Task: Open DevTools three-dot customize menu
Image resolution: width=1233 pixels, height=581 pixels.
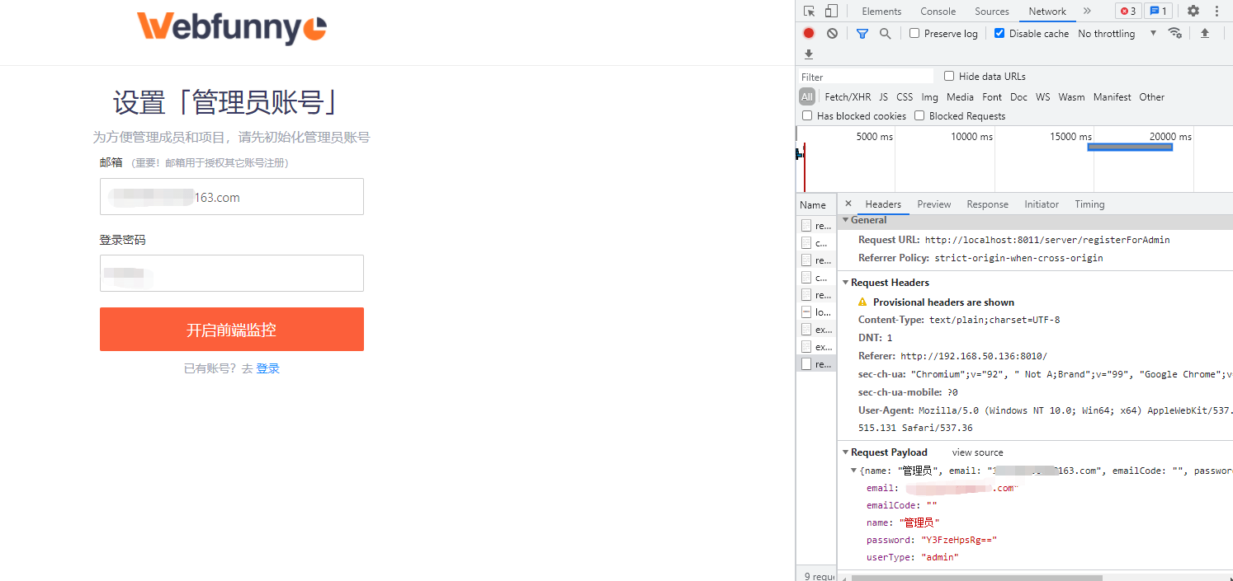Action: (x=1216, y=11)
